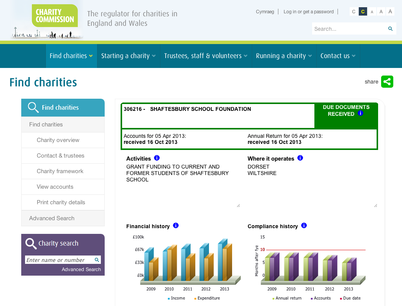This screenshot has height=306, width=402.
Task: Select View accounts in sidebar menu
Action: point(55,187)
